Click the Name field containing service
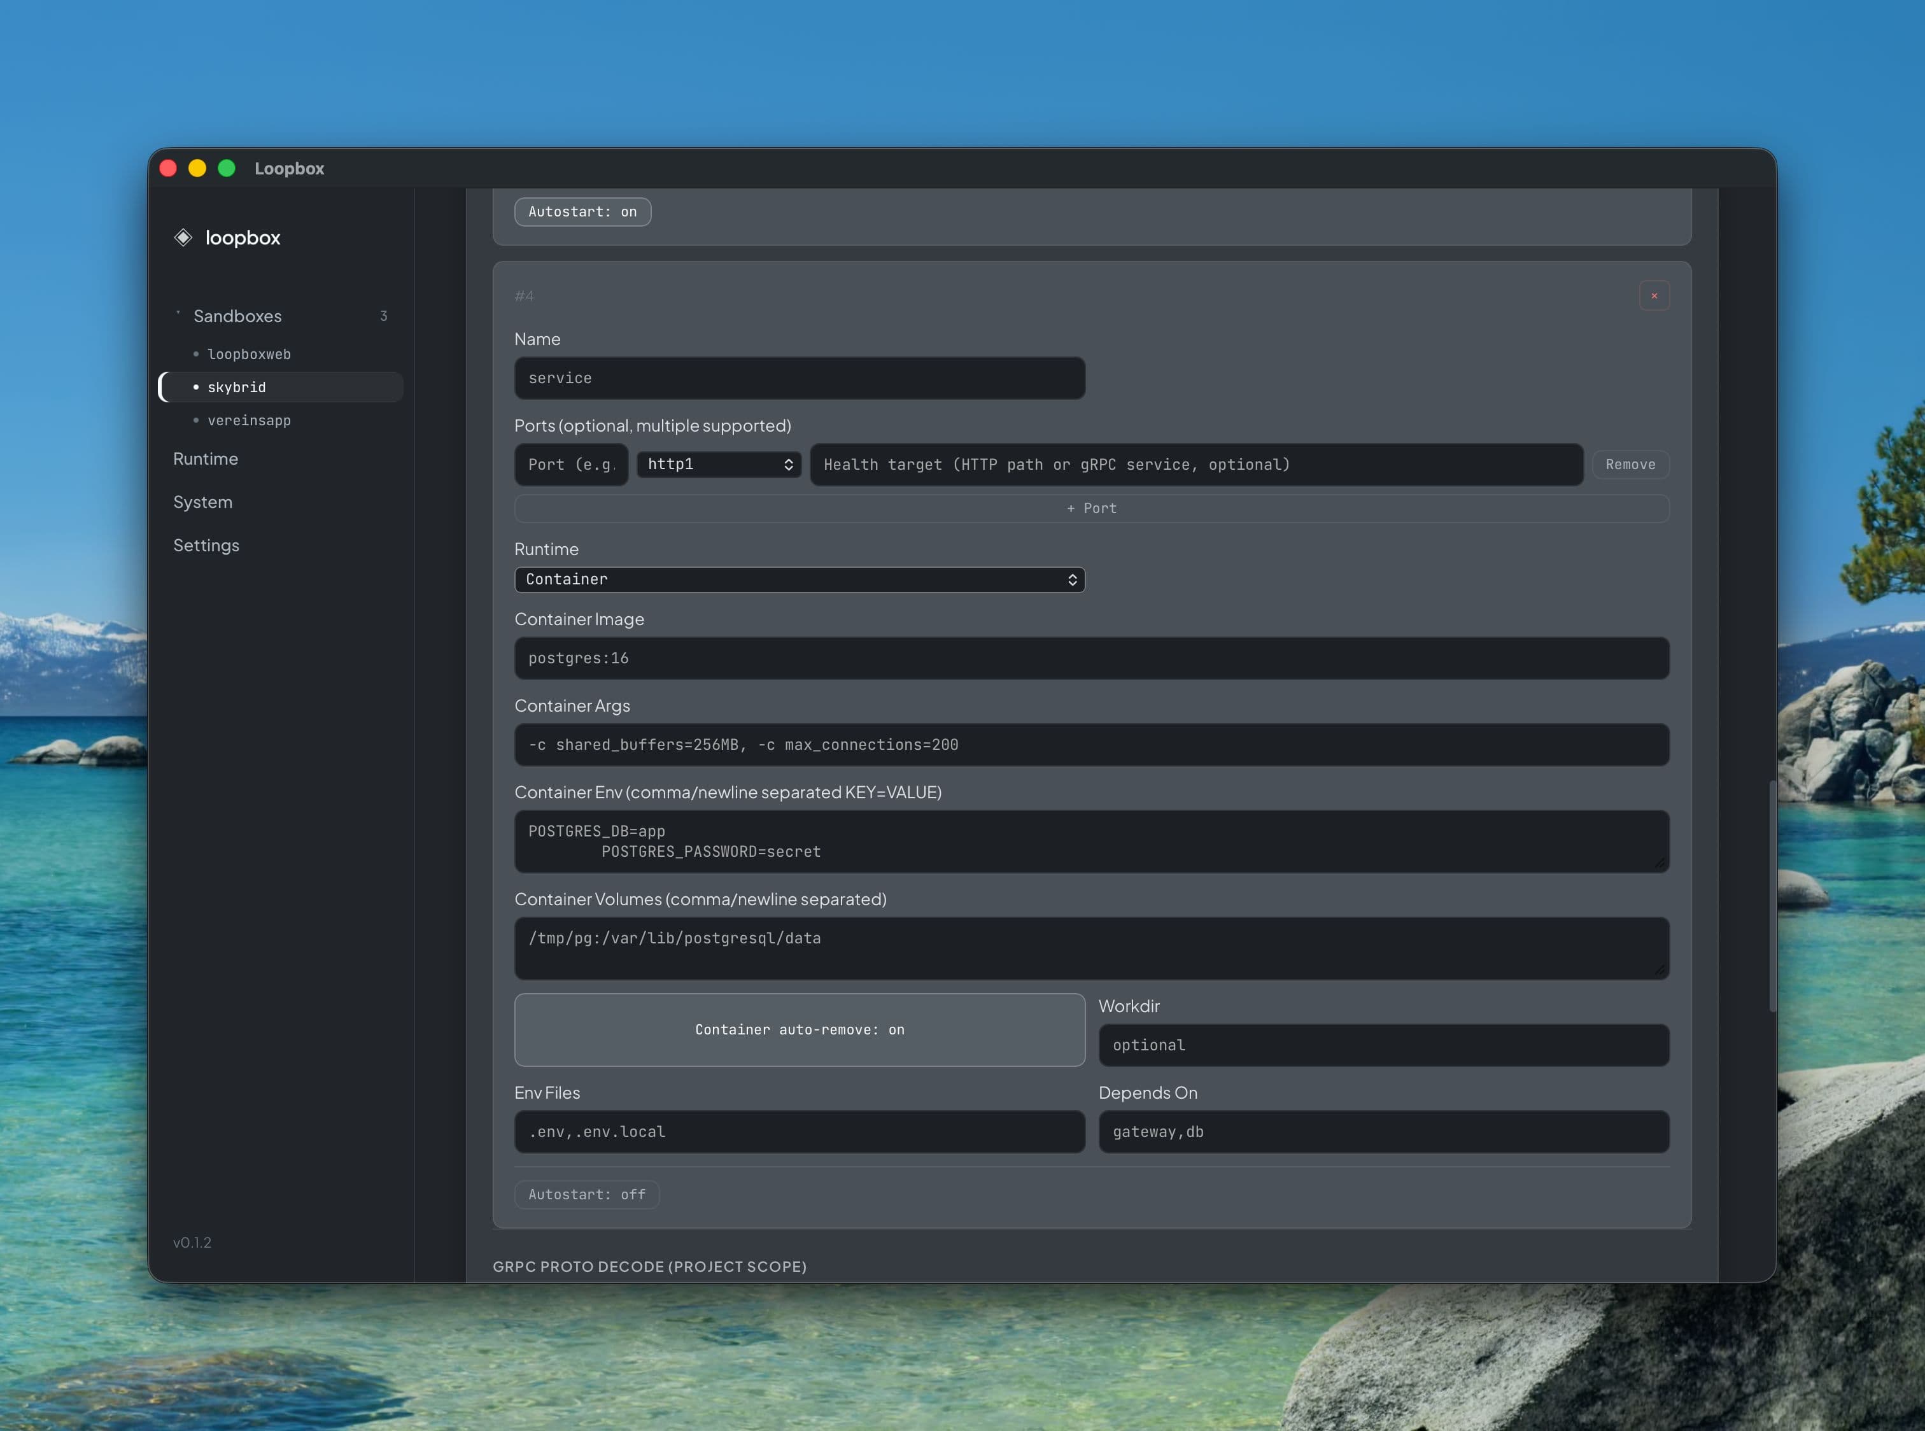This screenshot has height=1431, width=1925. pyautogui.click(x=799, y=377)
